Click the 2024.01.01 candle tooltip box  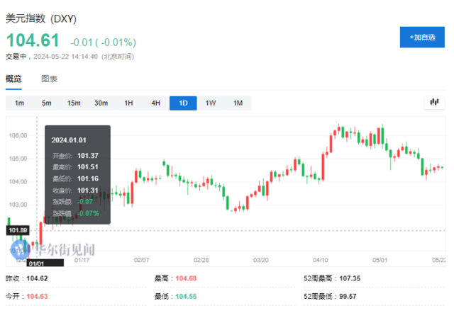tap(78, 175)
